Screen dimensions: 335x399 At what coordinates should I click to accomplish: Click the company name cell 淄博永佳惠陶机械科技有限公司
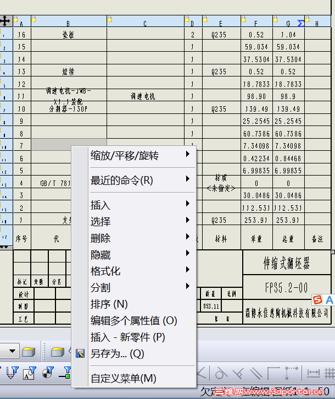point(287,312)
